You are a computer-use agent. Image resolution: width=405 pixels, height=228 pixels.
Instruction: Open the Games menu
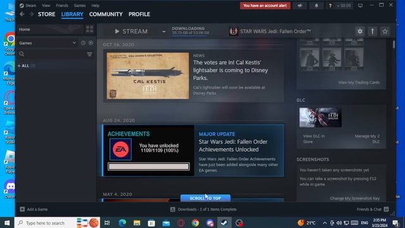[x=80, y=6]
